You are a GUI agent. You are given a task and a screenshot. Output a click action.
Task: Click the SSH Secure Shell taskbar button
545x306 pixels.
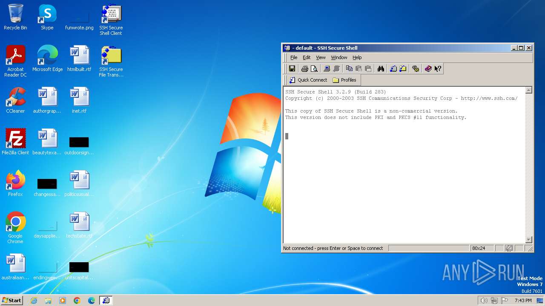click(x=106, y=300)
